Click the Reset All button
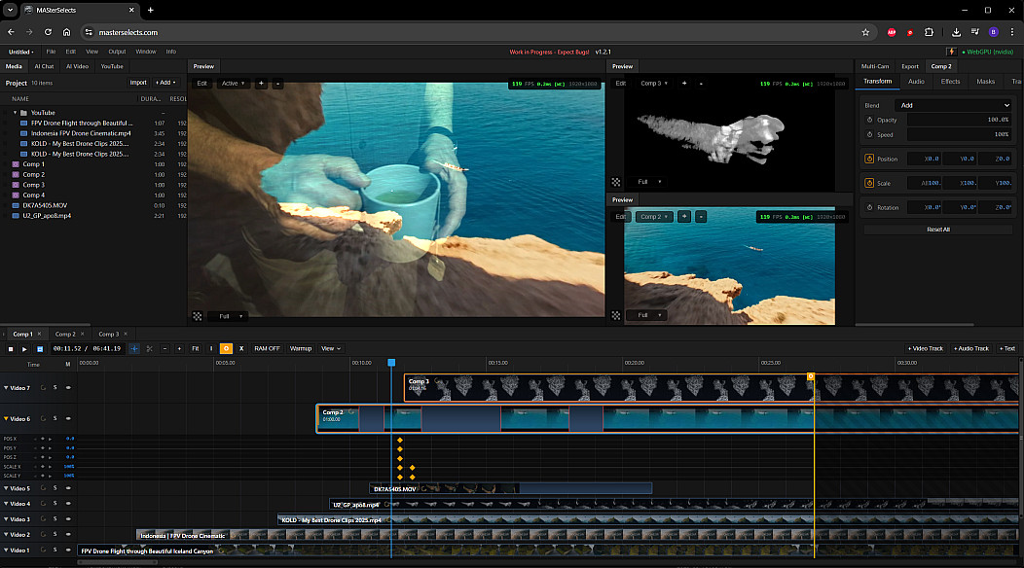1024x568 pixels. click(938, 230)
